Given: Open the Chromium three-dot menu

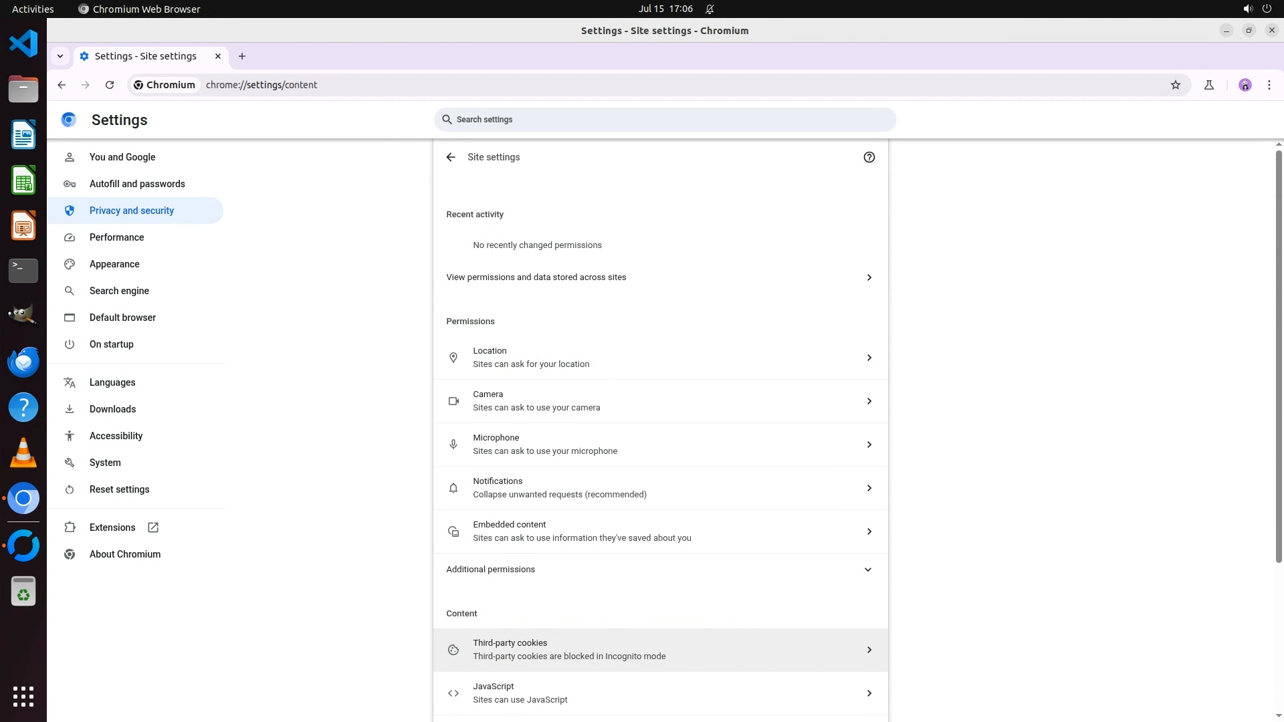Looking at the screenshot, I should pos(1269,85).
